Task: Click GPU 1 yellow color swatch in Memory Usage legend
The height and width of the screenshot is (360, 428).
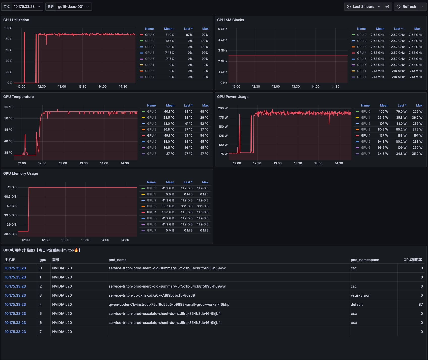Action: (143, 194)
